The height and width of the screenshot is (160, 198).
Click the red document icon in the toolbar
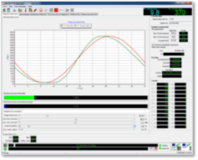pyautogui.click(x=41, y=10)
